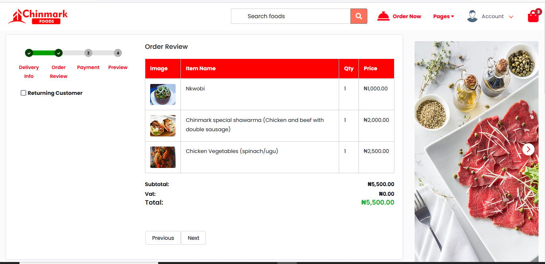The image size is (545, 264).
Task: Click the Chinmark Foods logo
Action: pyautogui.click(x=38, y=16)
